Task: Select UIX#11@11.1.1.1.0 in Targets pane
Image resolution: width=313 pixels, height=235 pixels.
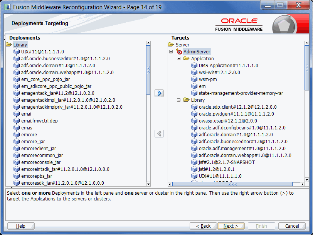Action: 220,176
